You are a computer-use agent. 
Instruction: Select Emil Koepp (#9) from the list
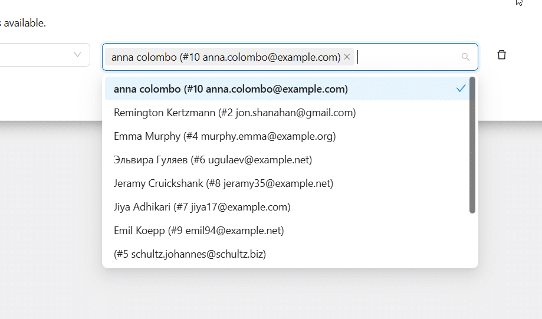(198, 231)
